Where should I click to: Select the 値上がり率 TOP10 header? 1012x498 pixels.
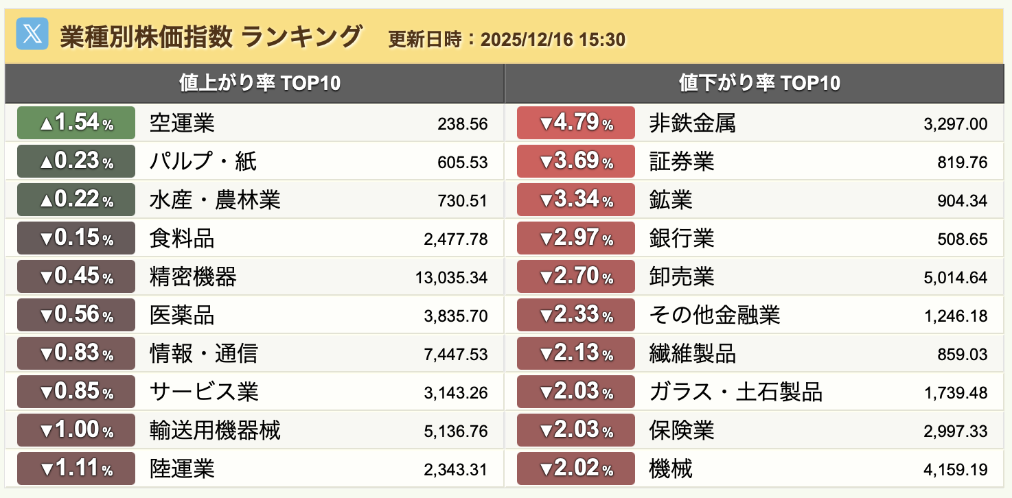coord(260,84)
